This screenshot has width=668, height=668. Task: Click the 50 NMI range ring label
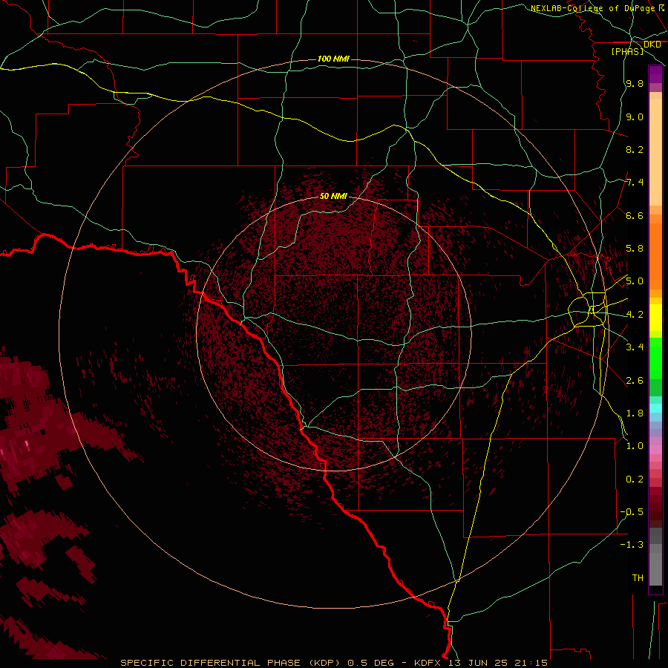pos(333,196)
